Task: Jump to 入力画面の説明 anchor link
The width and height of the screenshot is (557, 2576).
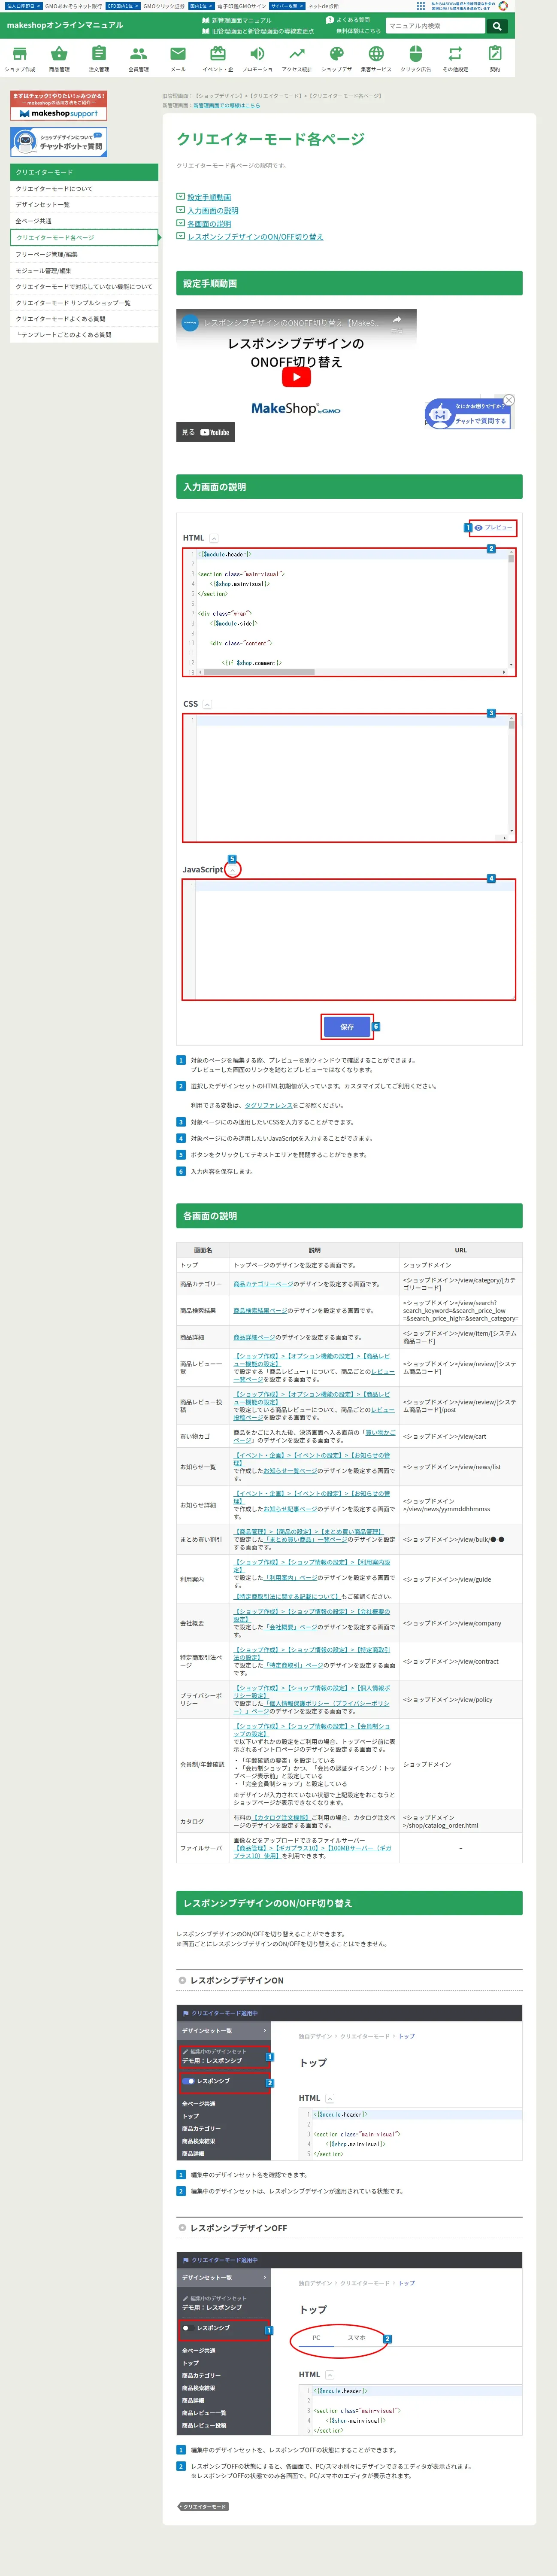Action: point(213,211)
